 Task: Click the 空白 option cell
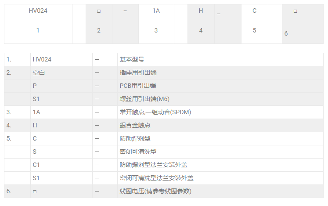(39, 72)
